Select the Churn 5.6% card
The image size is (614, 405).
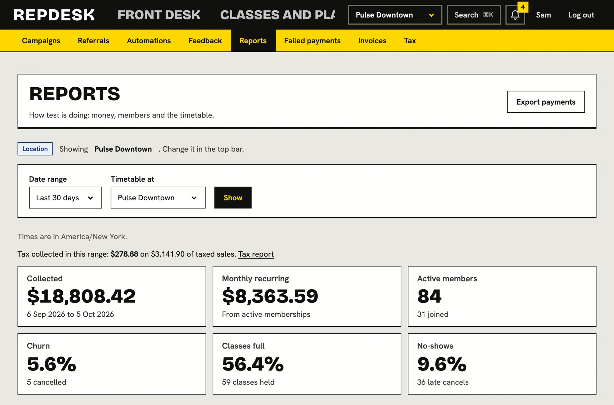coord(112,364)
